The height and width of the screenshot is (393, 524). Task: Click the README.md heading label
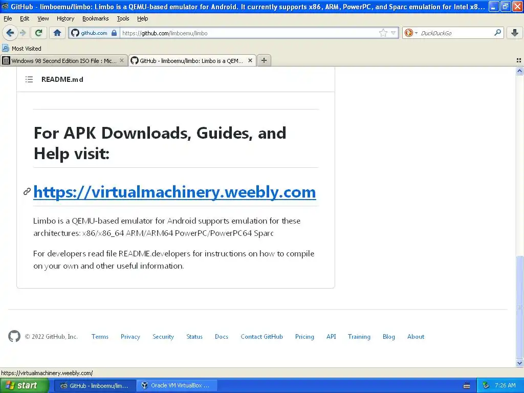[62, 79]
